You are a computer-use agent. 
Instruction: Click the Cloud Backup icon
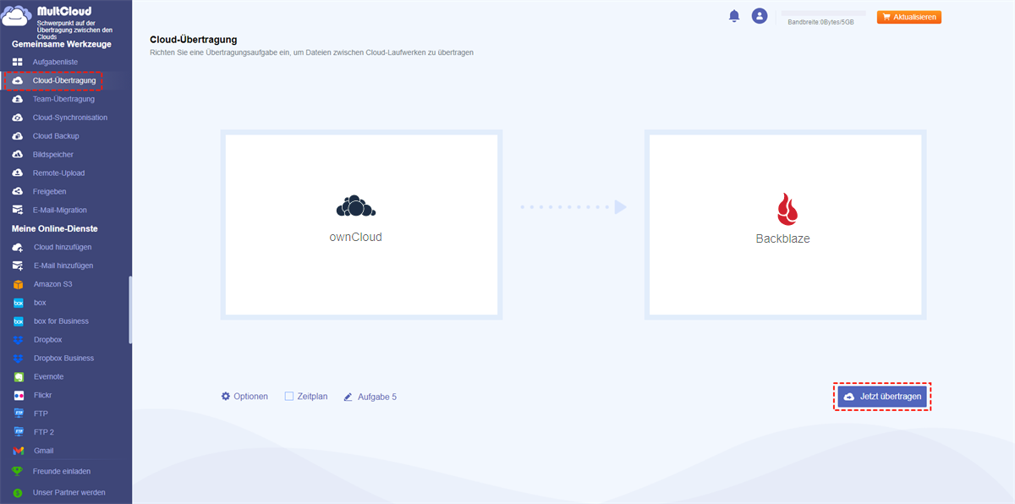[17, 136]
